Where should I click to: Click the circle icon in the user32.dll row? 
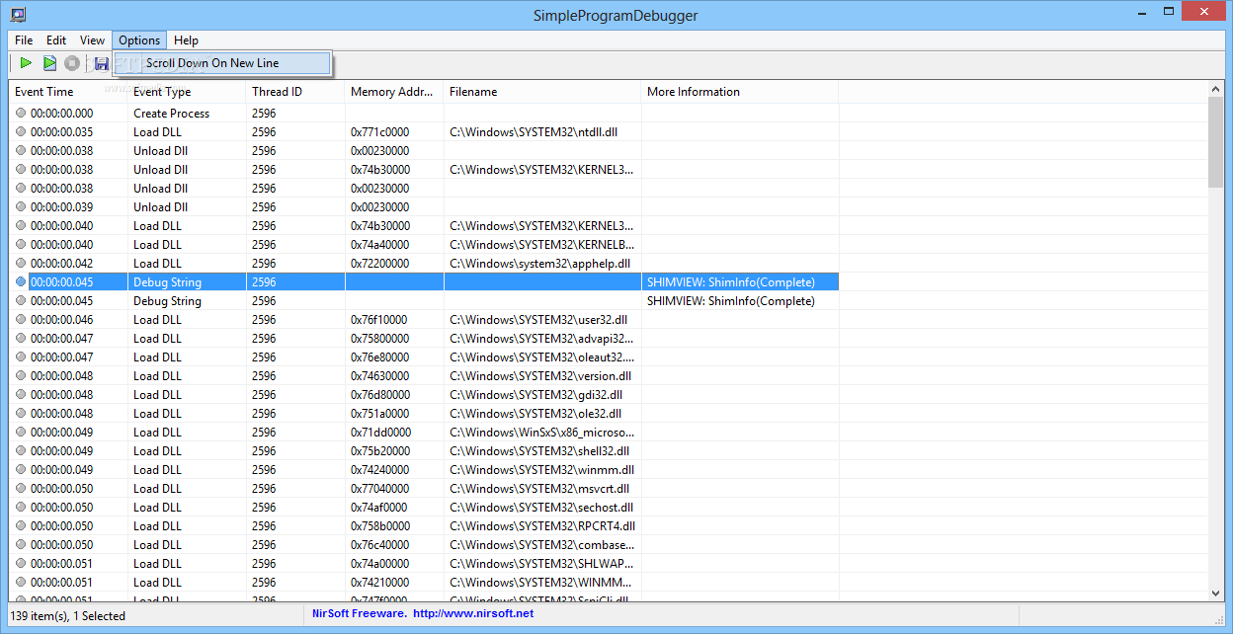click(x=22, y=320)
